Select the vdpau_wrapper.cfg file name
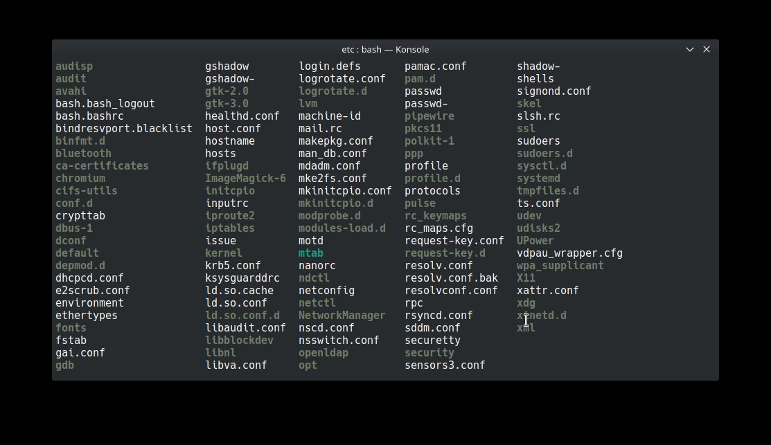 tap(569, 253)
